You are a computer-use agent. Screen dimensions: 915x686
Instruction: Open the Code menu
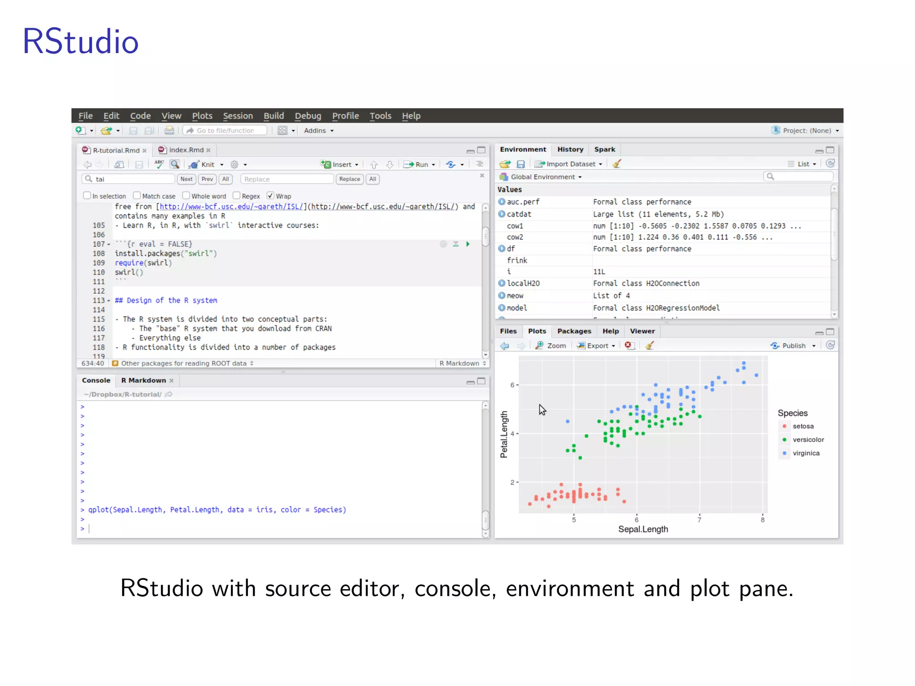pos(140,116)
